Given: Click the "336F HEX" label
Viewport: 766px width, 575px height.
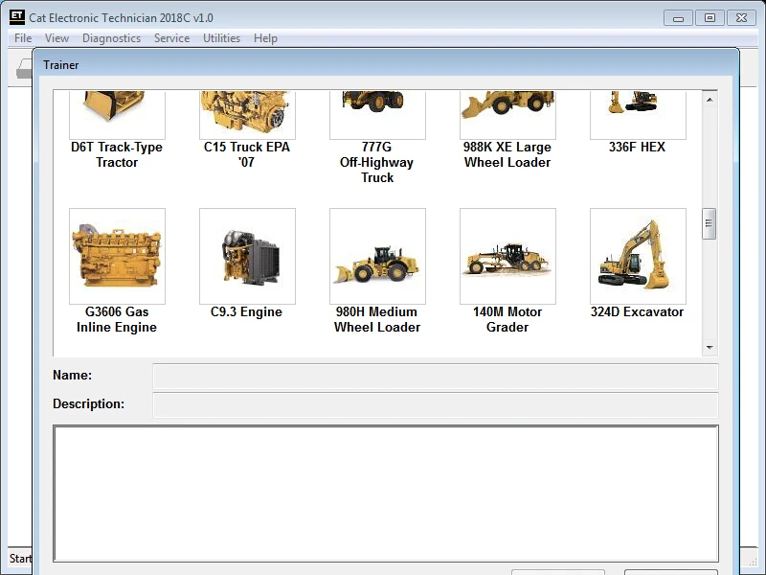Looking at the screenshot, I should (x=637, y=148).
